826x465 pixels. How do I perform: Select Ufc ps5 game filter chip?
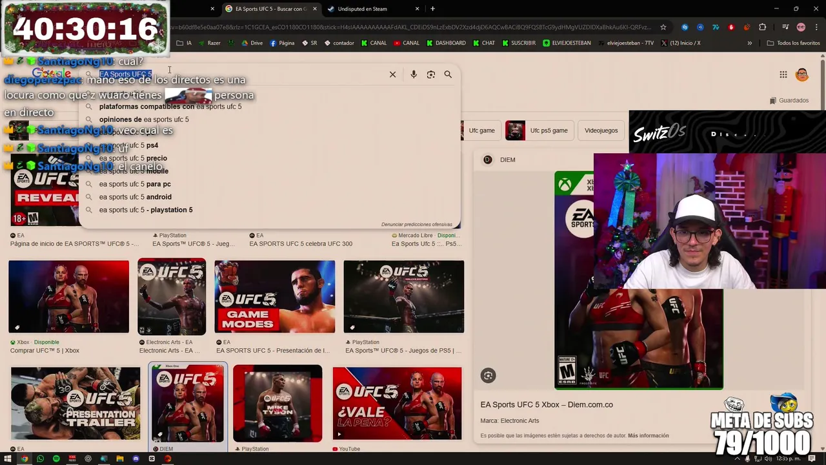[539, 130]
